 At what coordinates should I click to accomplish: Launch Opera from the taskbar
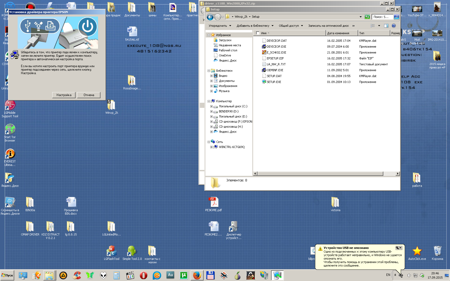(x=144, y=275)
